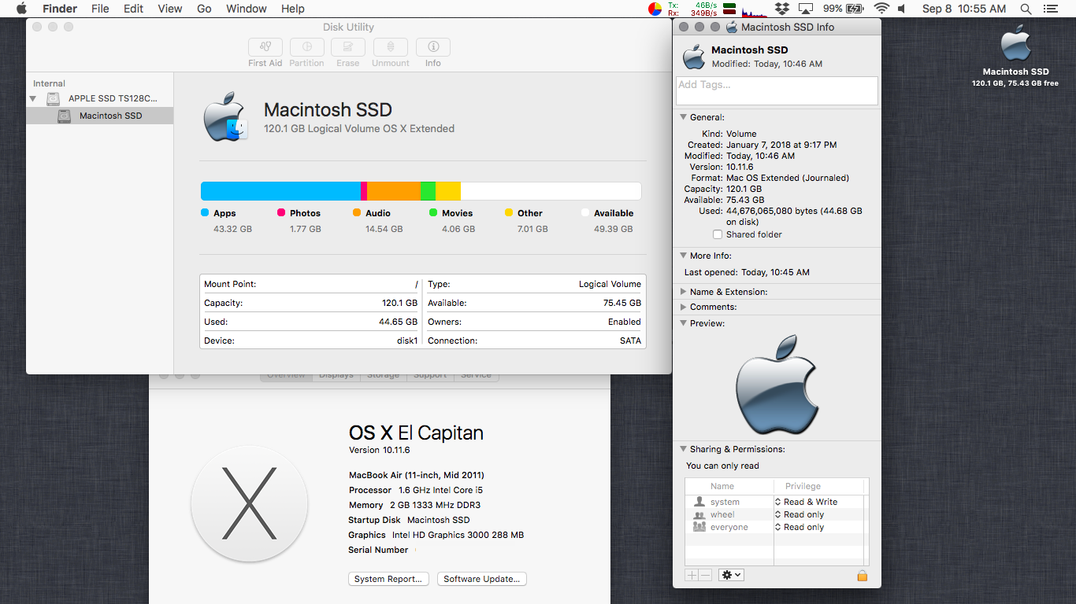The height and width of the screenshot is (604, 1076).
Task: Change system privilege Read & Write dropdown
Action: [x=806, y=502]
